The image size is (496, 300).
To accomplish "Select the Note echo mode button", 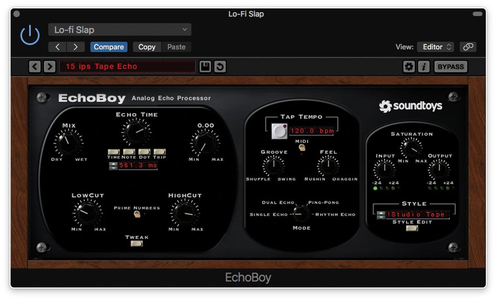I will click(x=129, y=152).
